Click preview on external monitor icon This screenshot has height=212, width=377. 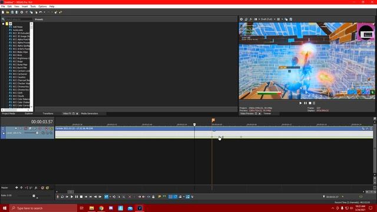coord(246,19)
